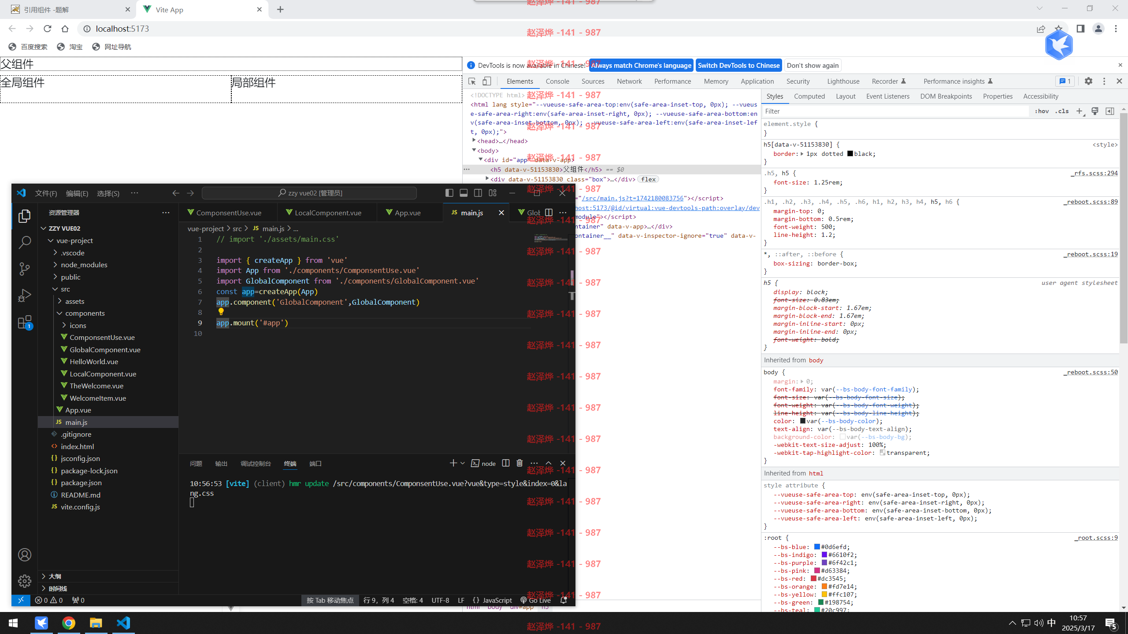Open DevTools settings gear

point(1088,81)
